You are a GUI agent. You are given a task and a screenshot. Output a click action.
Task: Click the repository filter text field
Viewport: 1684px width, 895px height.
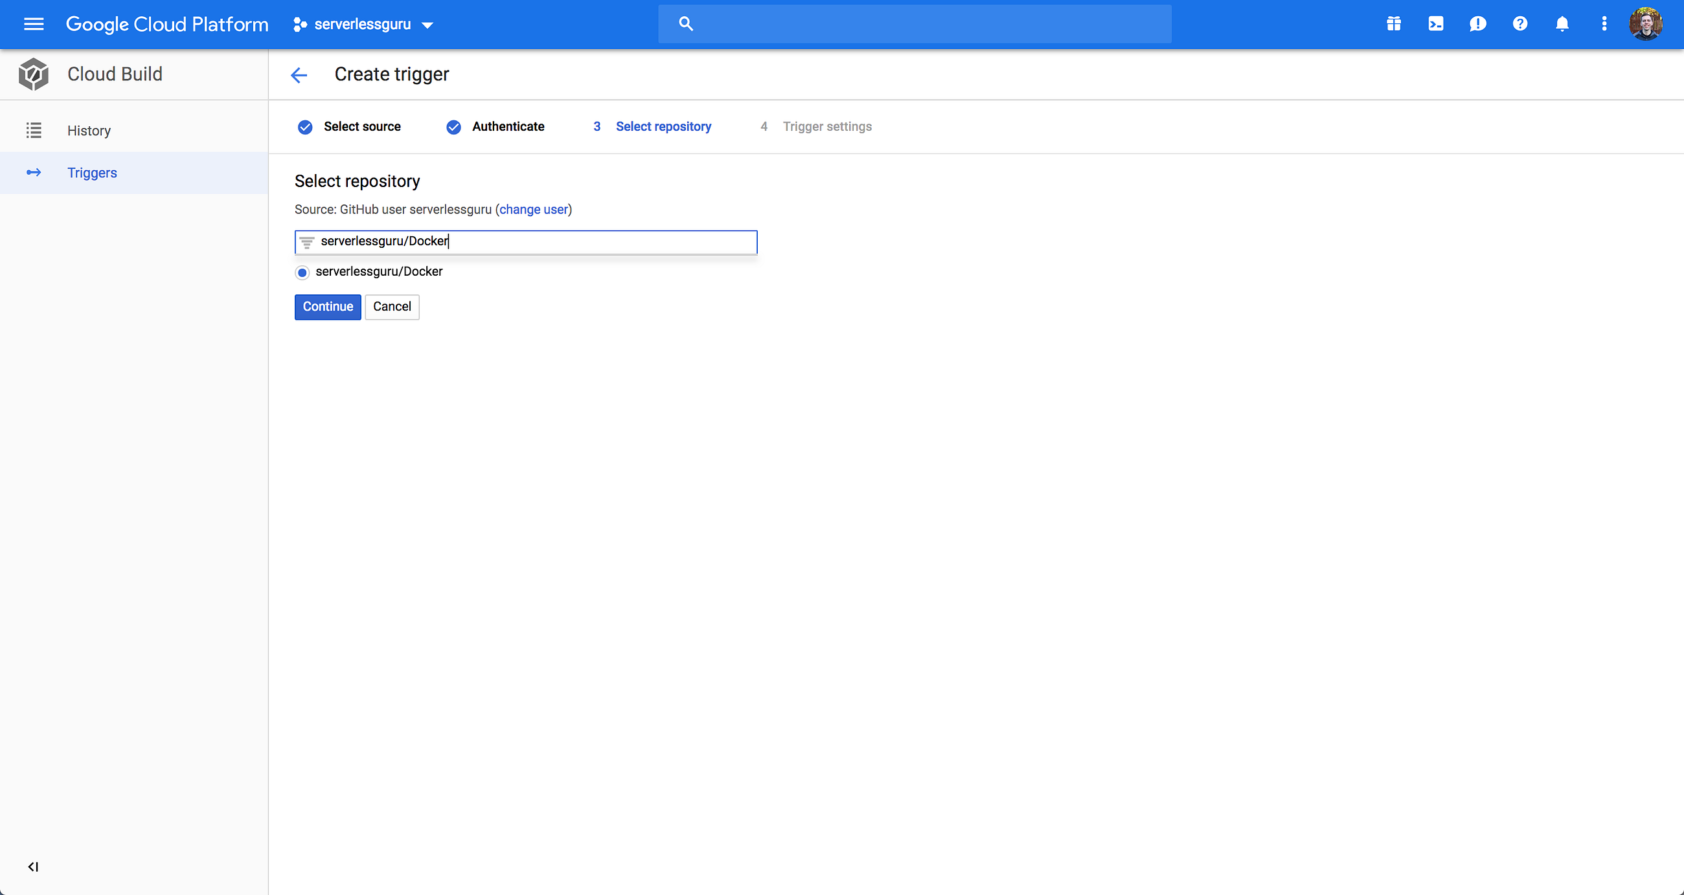pos(535,242)
